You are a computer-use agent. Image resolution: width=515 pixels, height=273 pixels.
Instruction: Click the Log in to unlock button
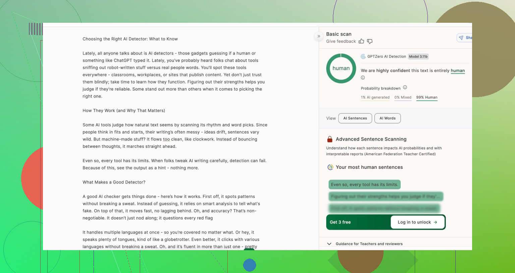417,222
